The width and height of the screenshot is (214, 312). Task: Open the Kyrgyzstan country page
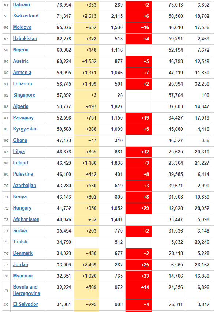(x=25, y=129)
